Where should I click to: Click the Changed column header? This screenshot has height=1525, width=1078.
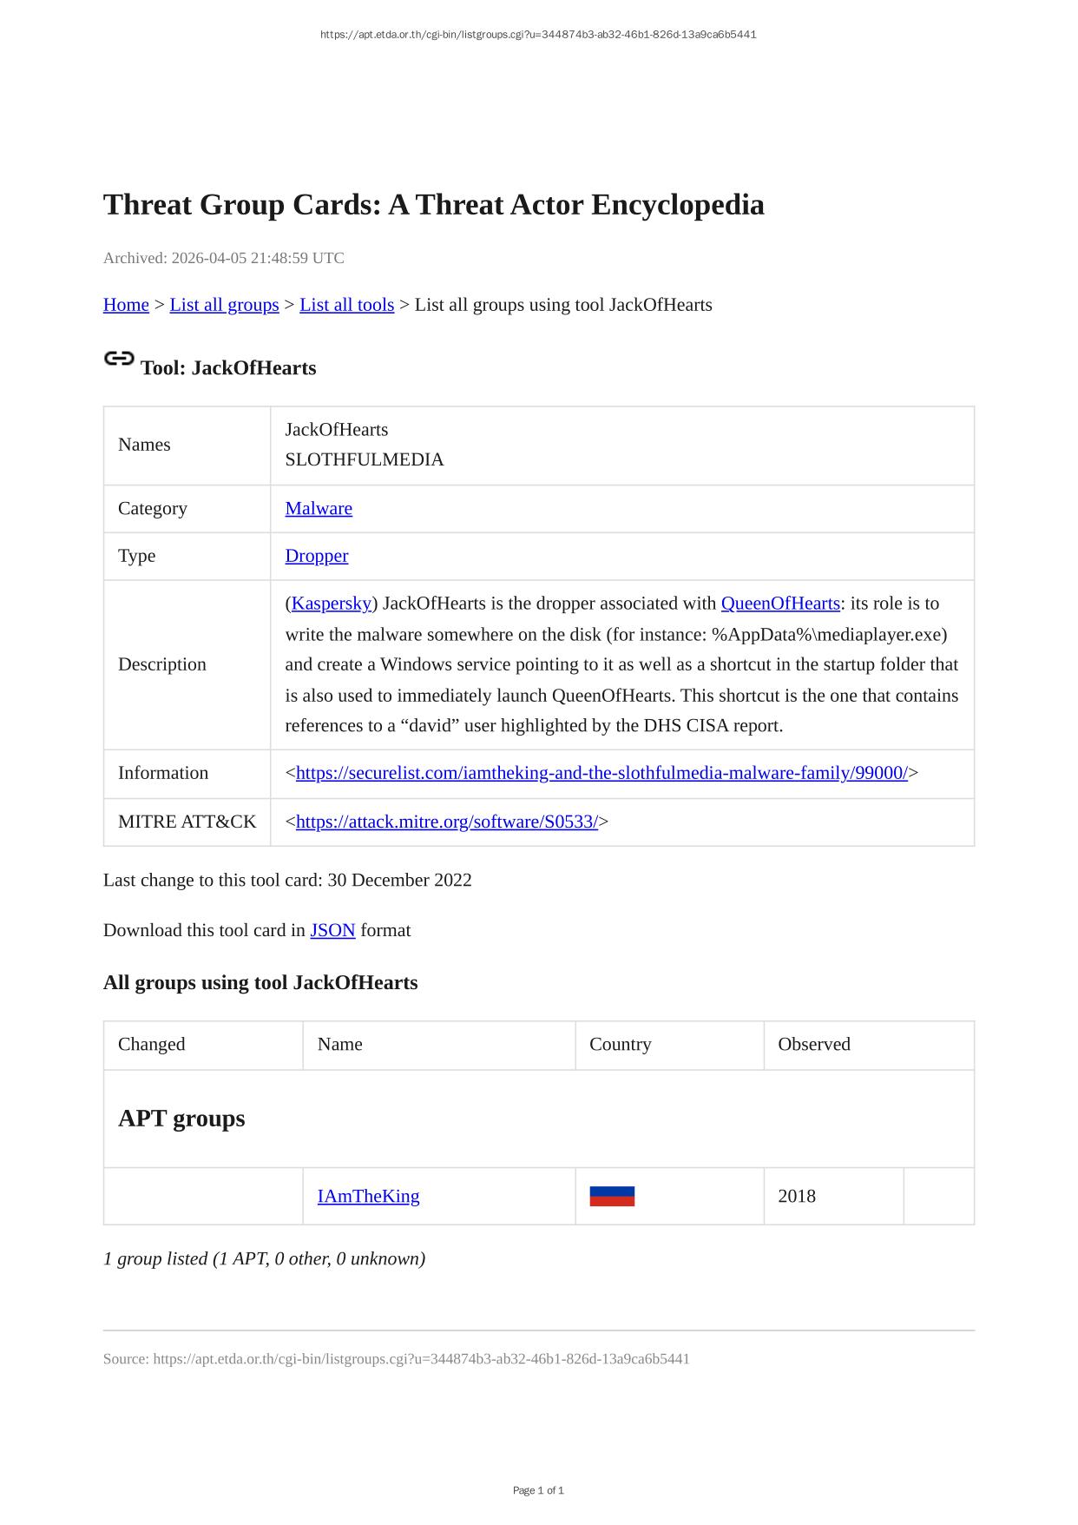[x=152, y=1044]
